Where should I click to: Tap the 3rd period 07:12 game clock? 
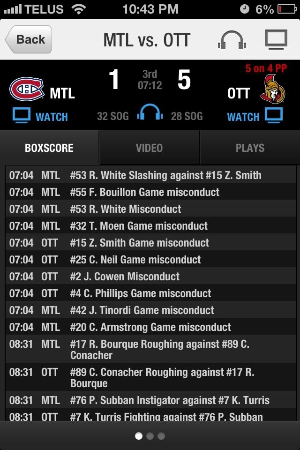tap(150, 80)
